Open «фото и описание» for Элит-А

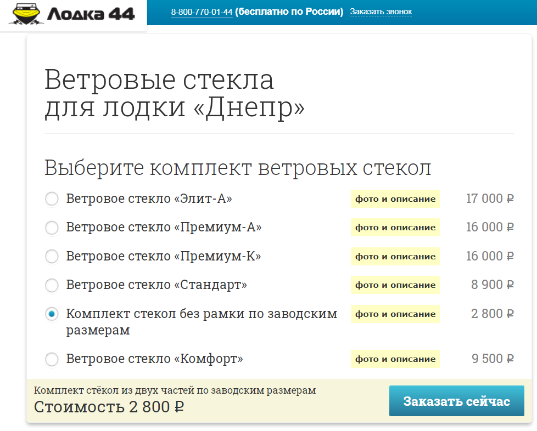coord(395,199)
